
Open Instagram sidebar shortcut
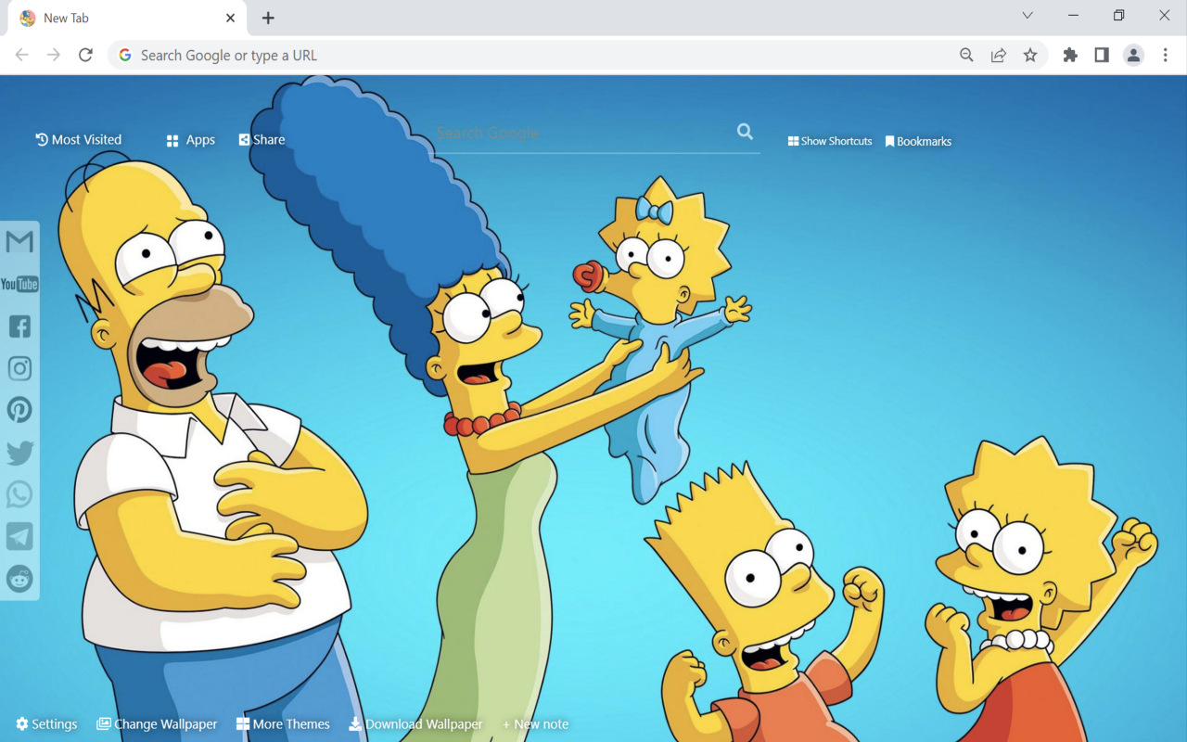19,368
